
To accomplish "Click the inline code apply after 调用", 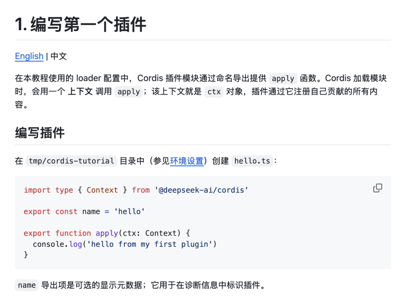I will (128, 92).
